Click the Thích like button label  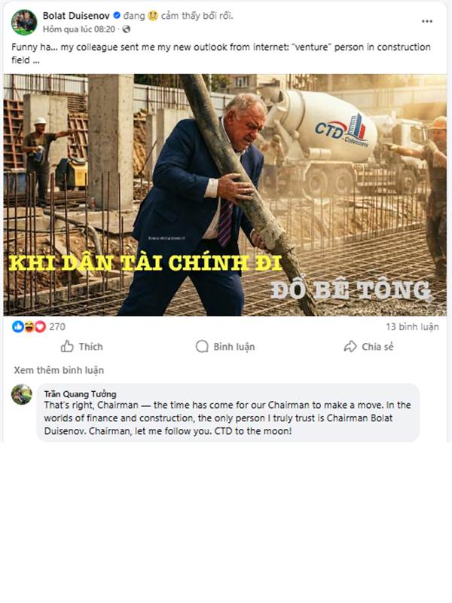(90, 347)
